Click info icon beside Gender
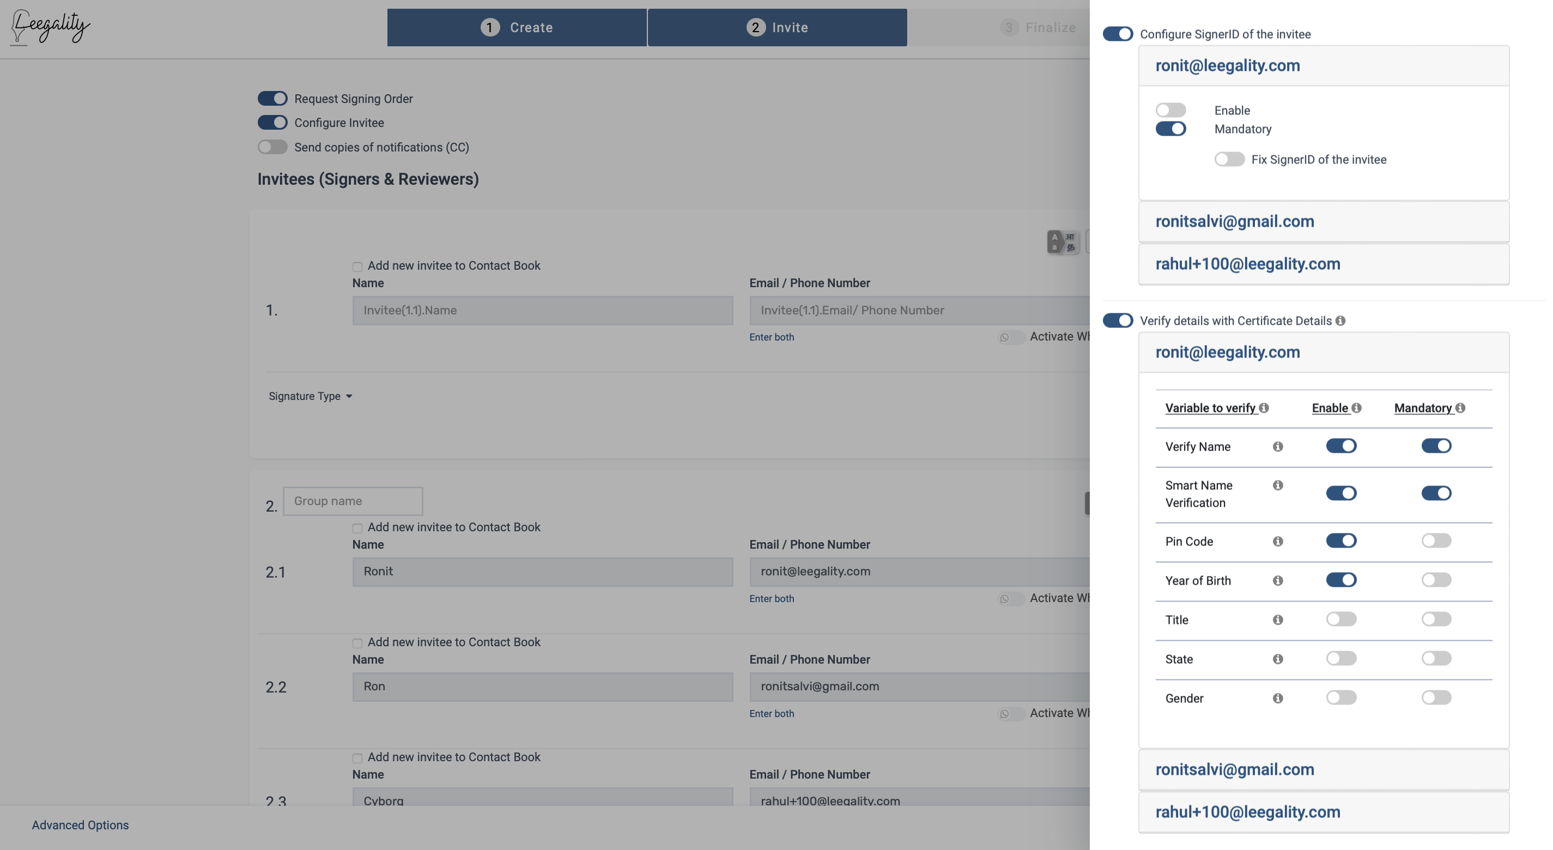This screenshot has height=850, width=1553. (1277, 698)
